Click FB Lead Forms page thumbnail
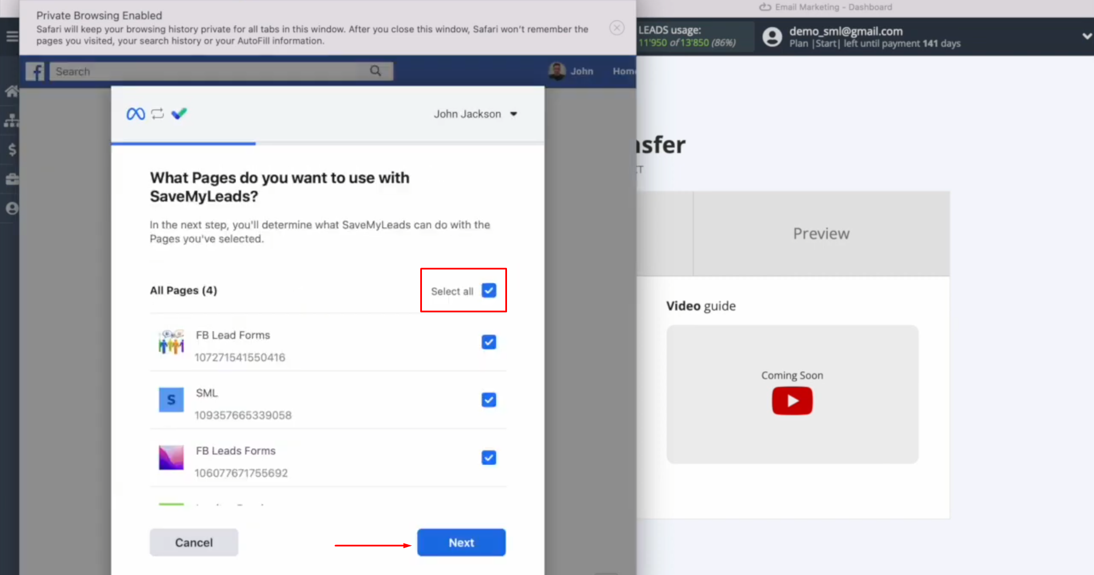 (x=171, y=342)
